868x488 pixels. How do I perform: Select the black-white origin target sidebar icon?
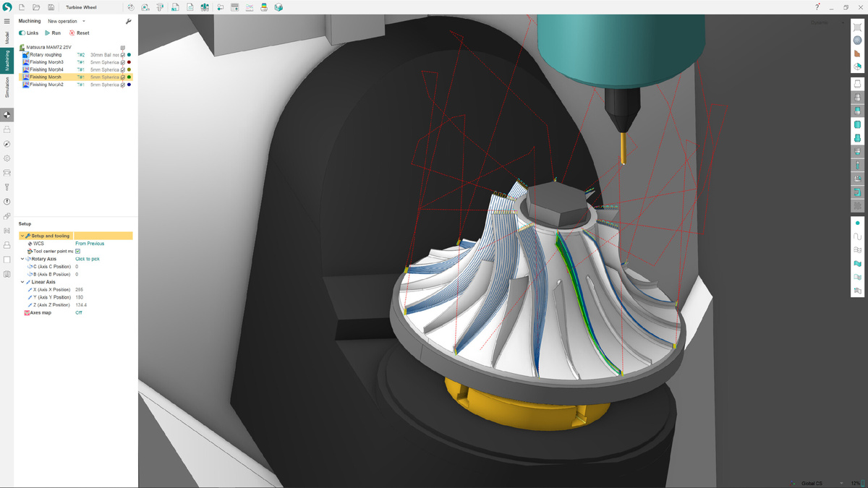tap(7, 115)
